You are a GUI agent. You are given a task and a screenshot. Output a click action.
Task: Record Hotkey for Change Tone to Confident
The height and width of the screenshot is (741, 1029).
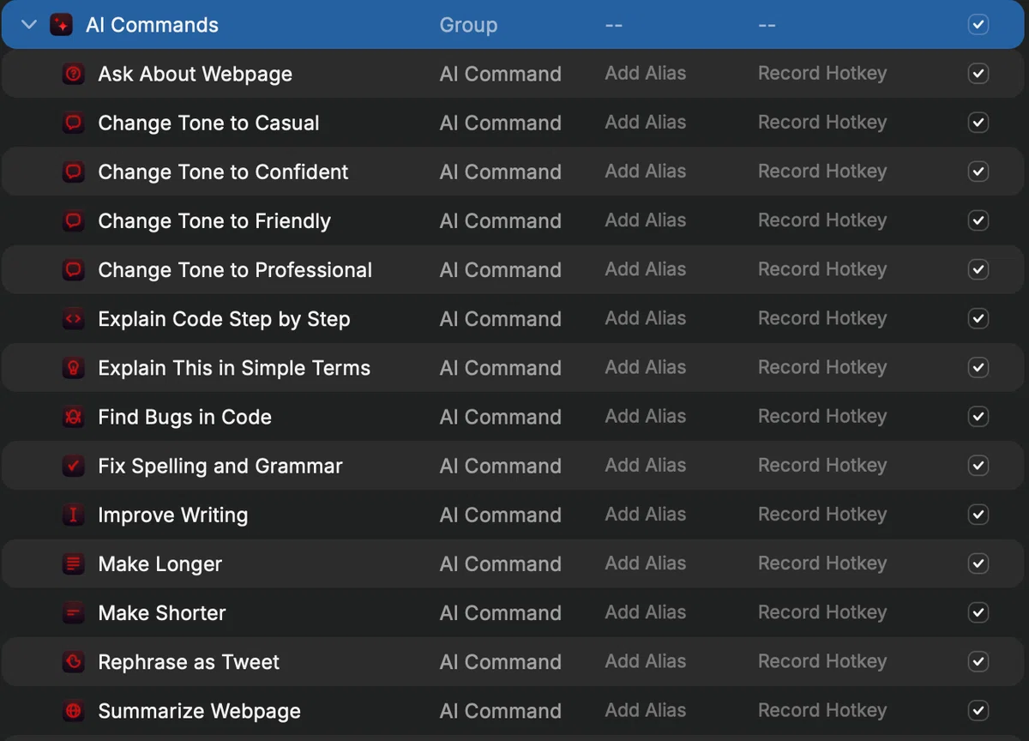coord(822,172)
